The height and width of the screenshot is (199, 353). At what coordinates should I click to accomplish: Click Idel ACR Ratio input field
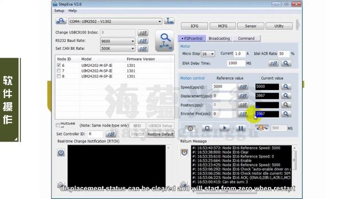pos(284,54)
